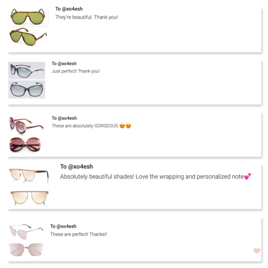
Task: Select 'Just perfect! Thank you!' comment text
Action: (x=76, y=71)
